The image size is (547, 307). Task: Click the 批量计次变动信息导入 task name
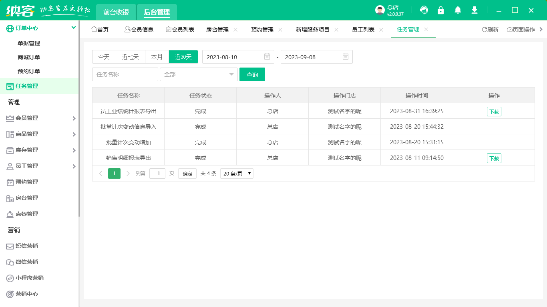[x=129, y=127]
